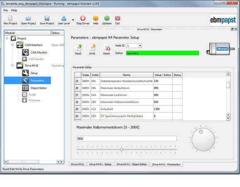Click the 900 value input field

coord(127,139)
